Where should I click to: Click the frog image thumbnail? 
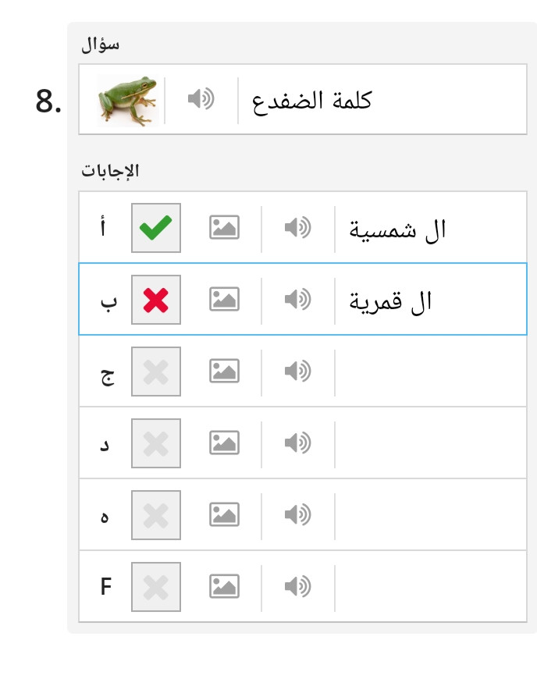[x=128, y=101]
